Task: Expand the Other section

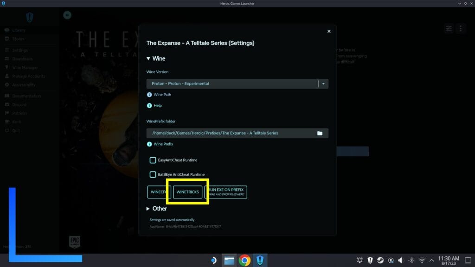Action: coord(156,209)
